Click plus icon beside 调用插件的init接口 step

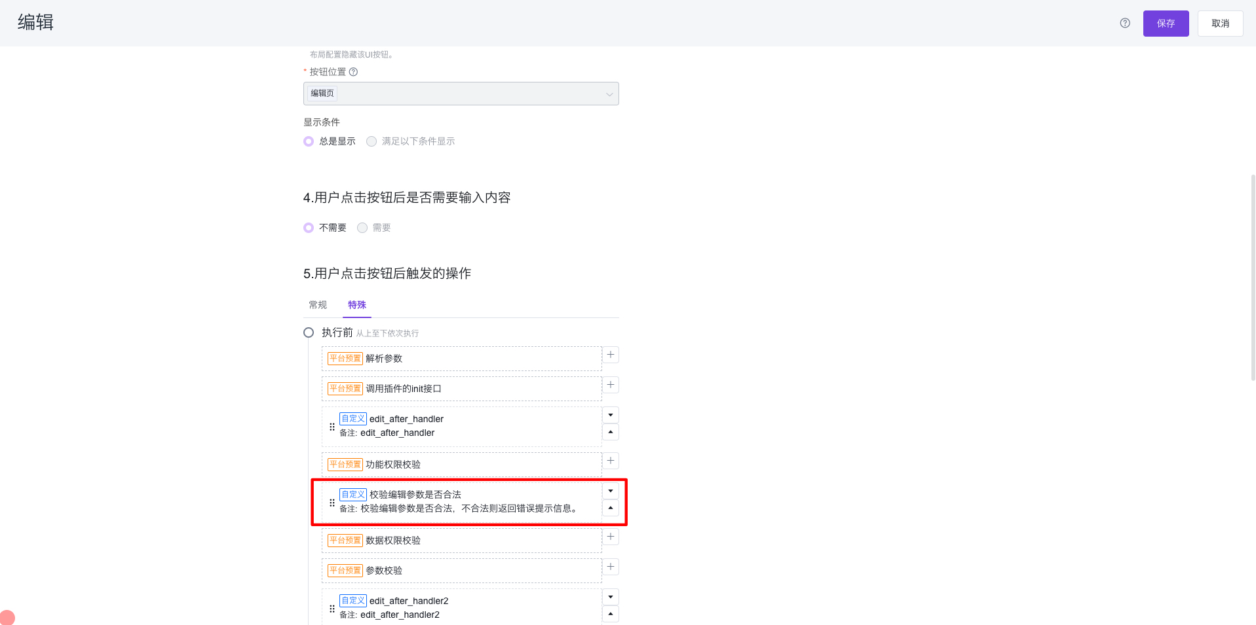click(x=611, y=385)
